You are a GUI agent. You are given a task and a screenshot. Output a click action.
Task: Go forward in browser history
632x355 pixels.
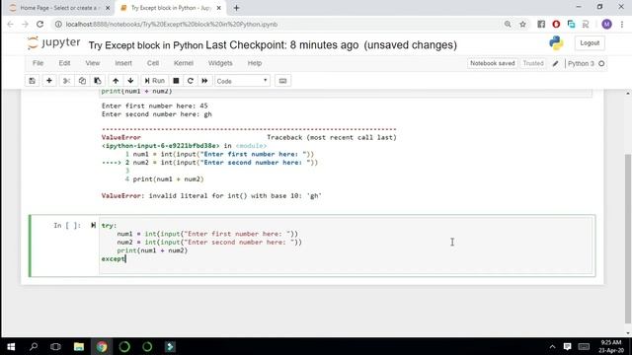pos(25,24)
